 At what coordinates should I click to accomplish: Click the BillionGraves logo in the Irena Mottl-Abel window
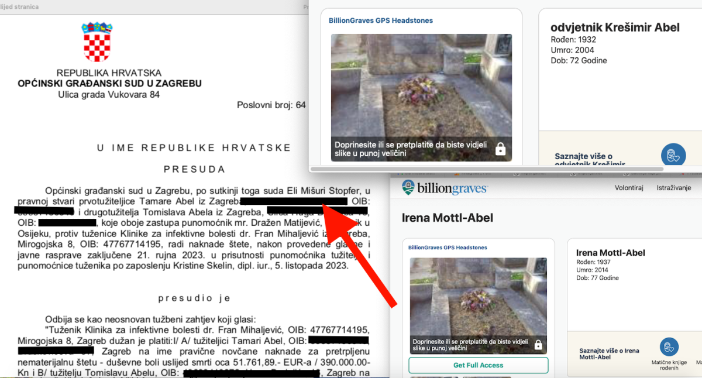pos(445,188)
